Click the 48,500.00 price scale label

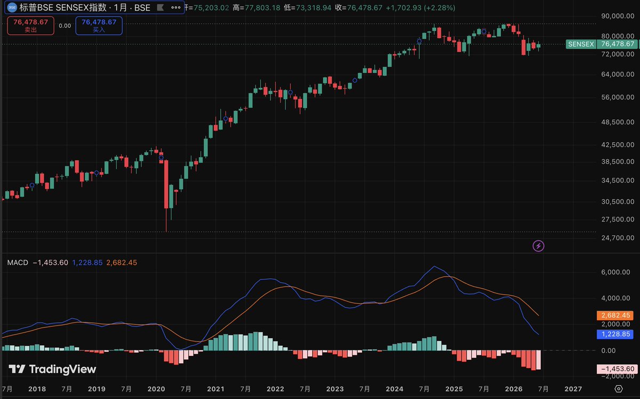point(617,123)
